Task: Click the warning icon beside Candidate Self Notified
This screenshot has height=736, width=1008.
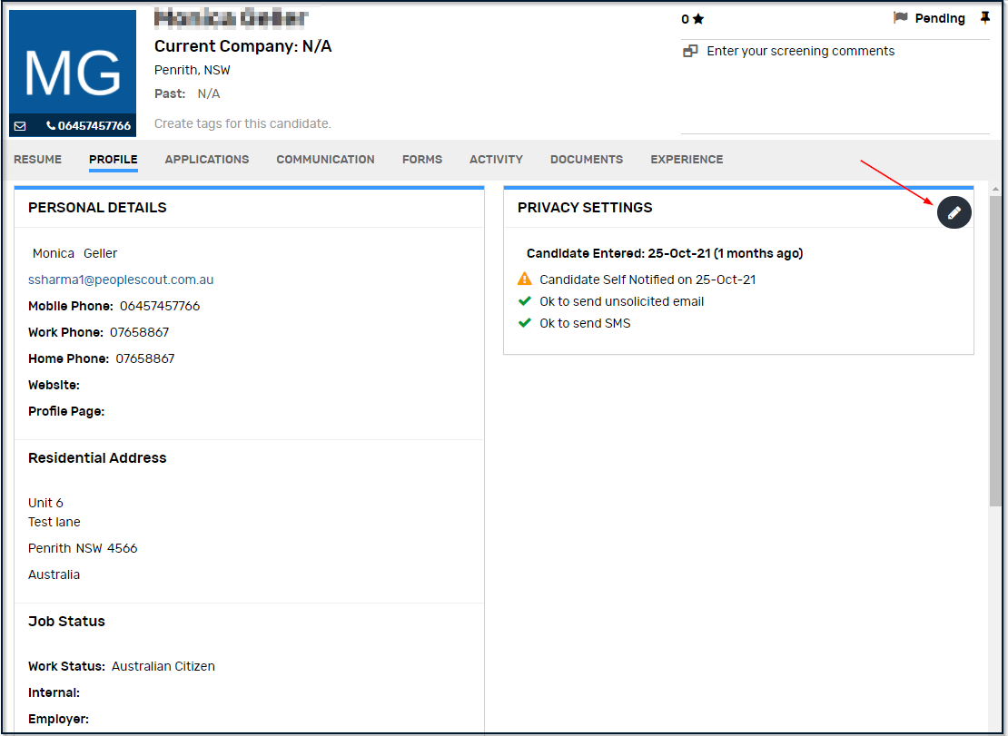Action: tap(525, 279)
